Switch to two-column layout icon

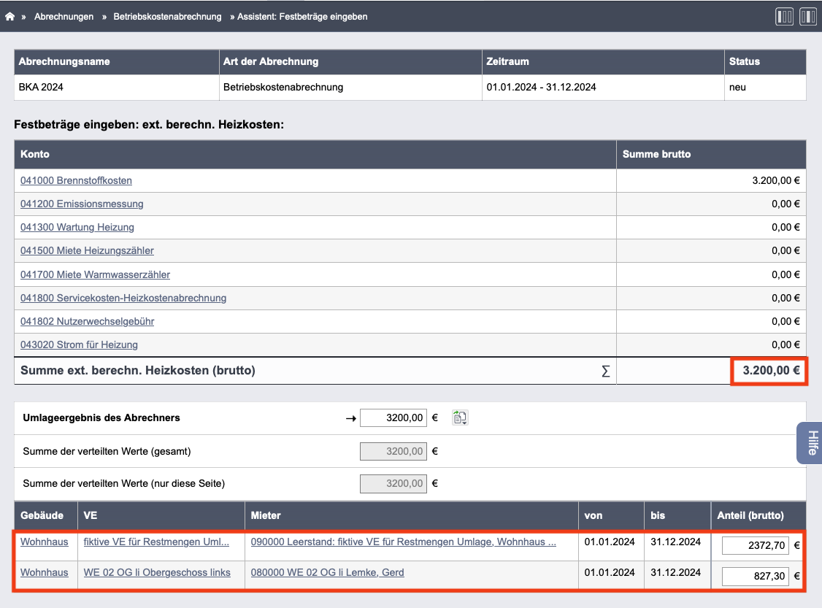[808, 17]
